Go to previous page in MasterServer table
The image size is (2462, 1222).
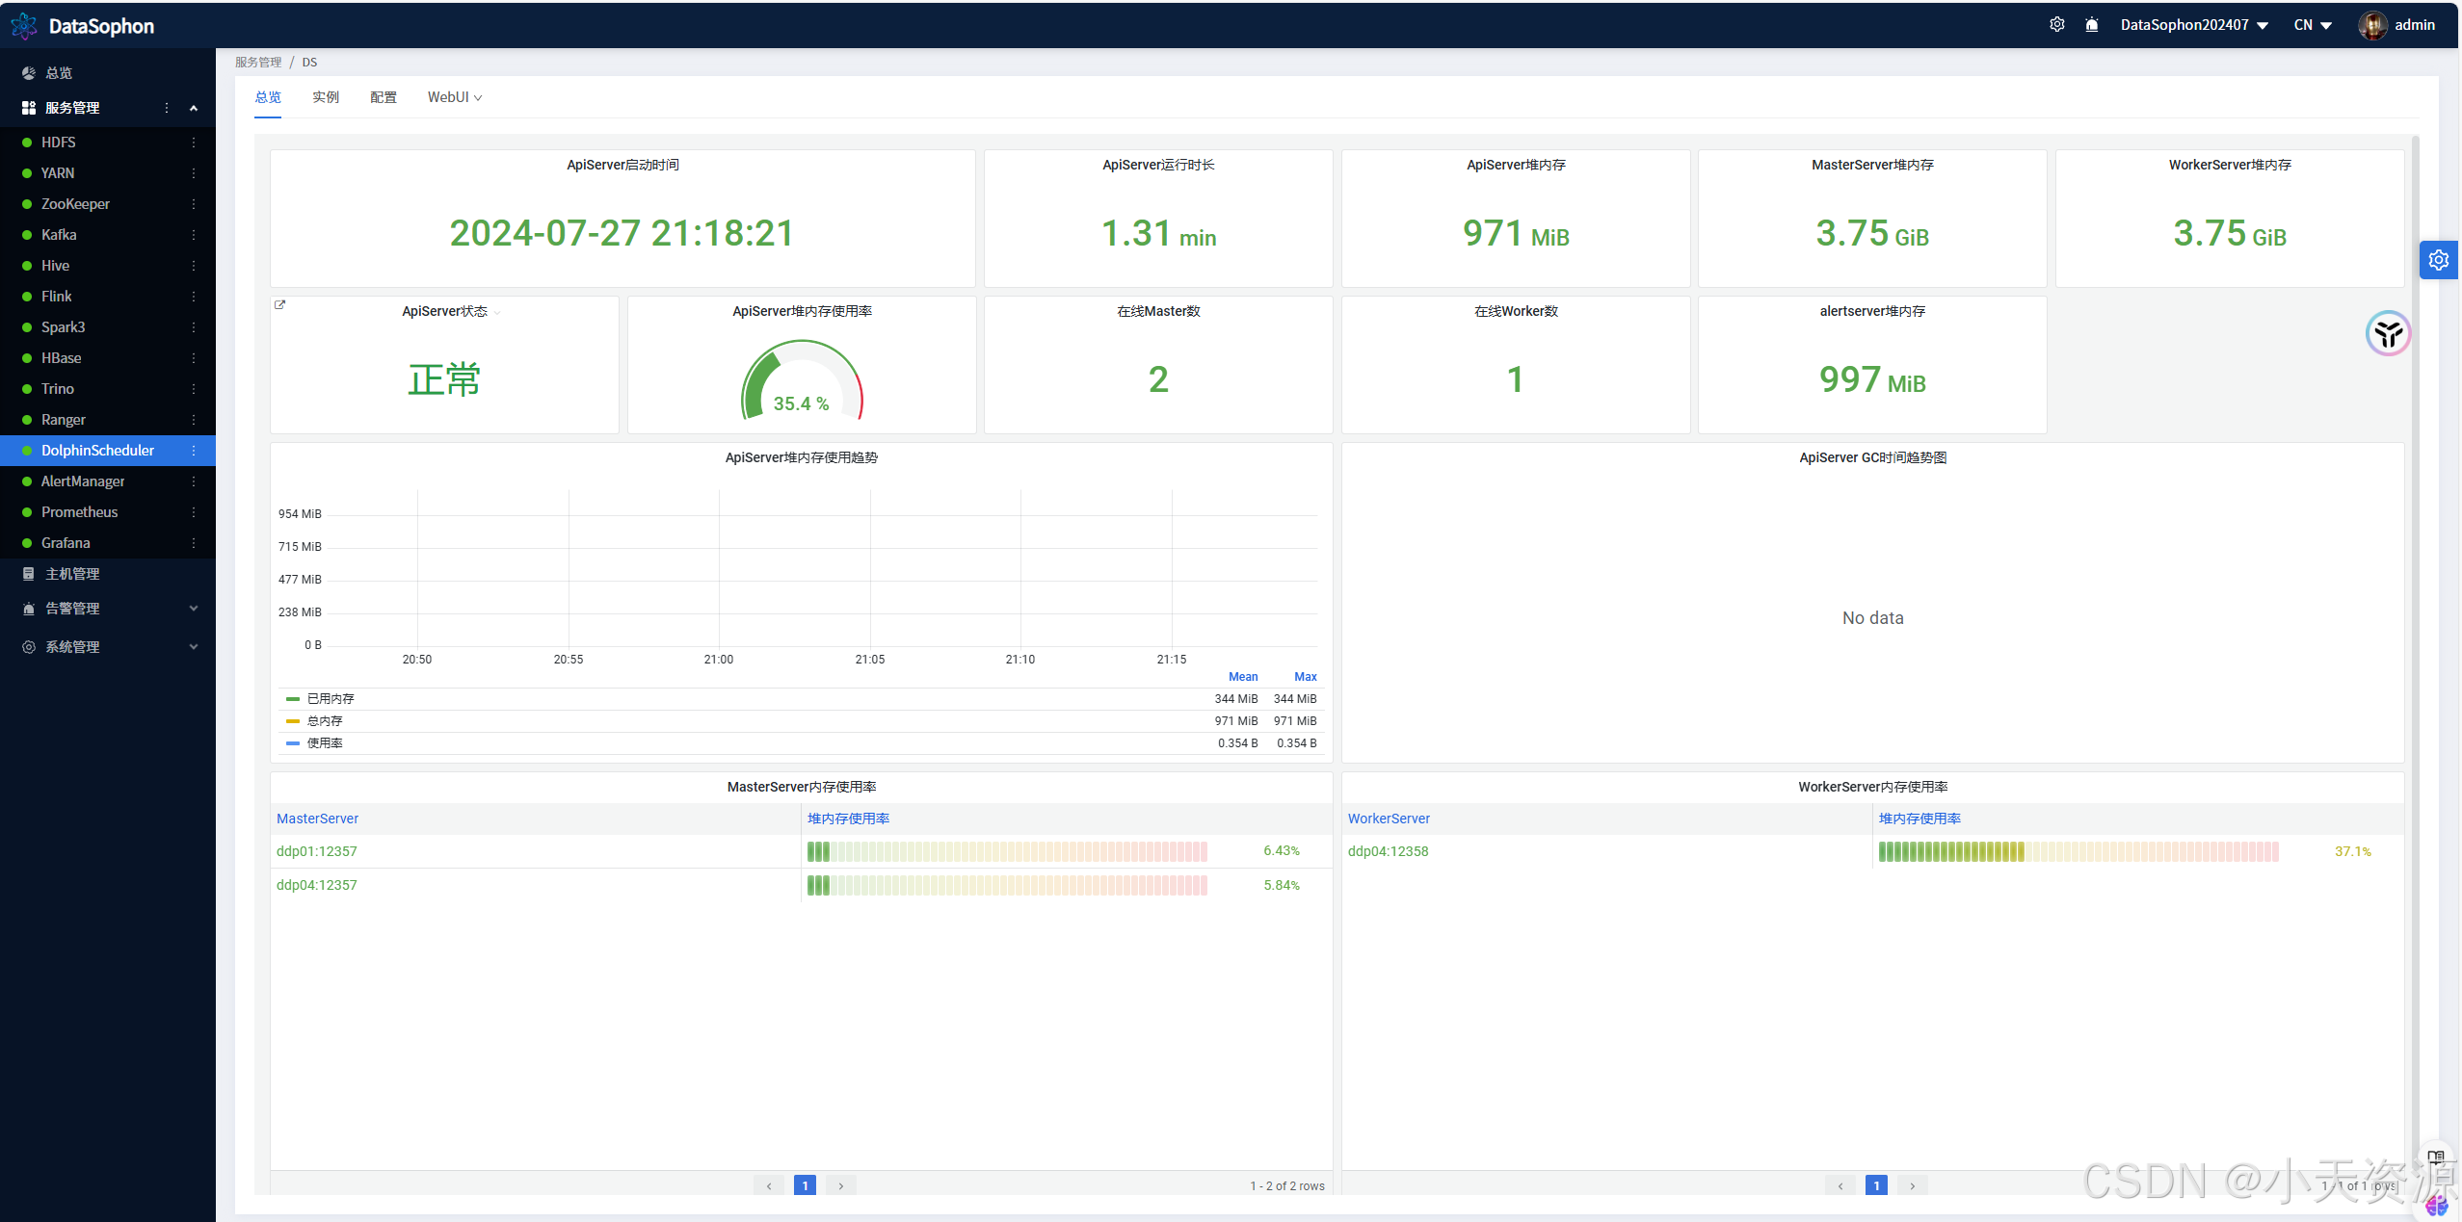(769, 1185)
